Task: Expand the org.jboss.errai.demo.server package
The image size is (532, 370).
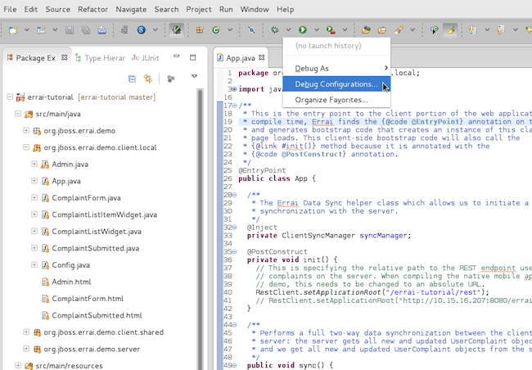Action: click(x=26, y=349)
